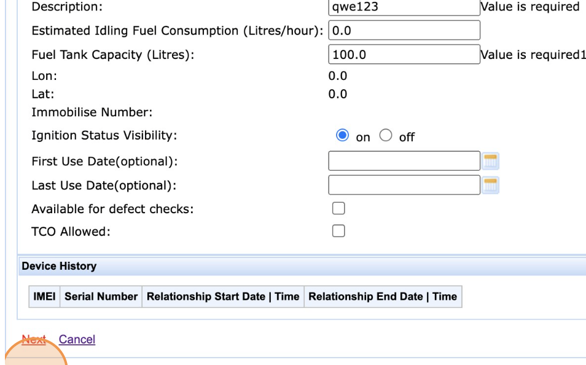Viewport: 586px width, 365px height.
Task: Select Ignition Status Visibility on
Action: [342, 135]
